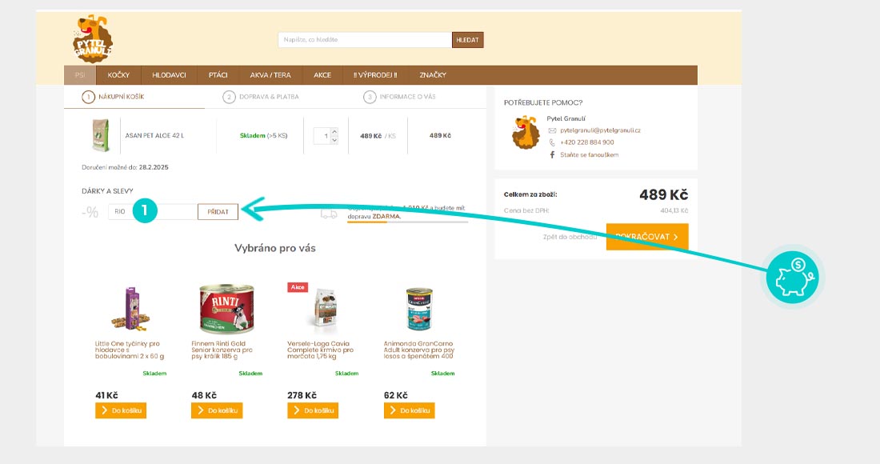Viewport: 880px width, 464px height.
Task: Open the Asan Pet Aloe product thumbnail
Action: click(x=101, y=135)
